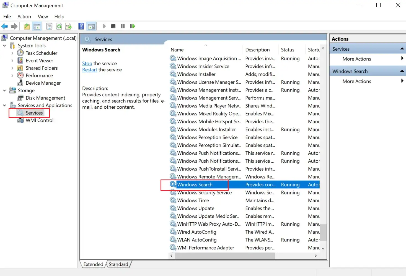Click the Export List toolbar icon
The height and width of the screenshot is (276, 406).
pyautogui.click(x=68, y=26)
